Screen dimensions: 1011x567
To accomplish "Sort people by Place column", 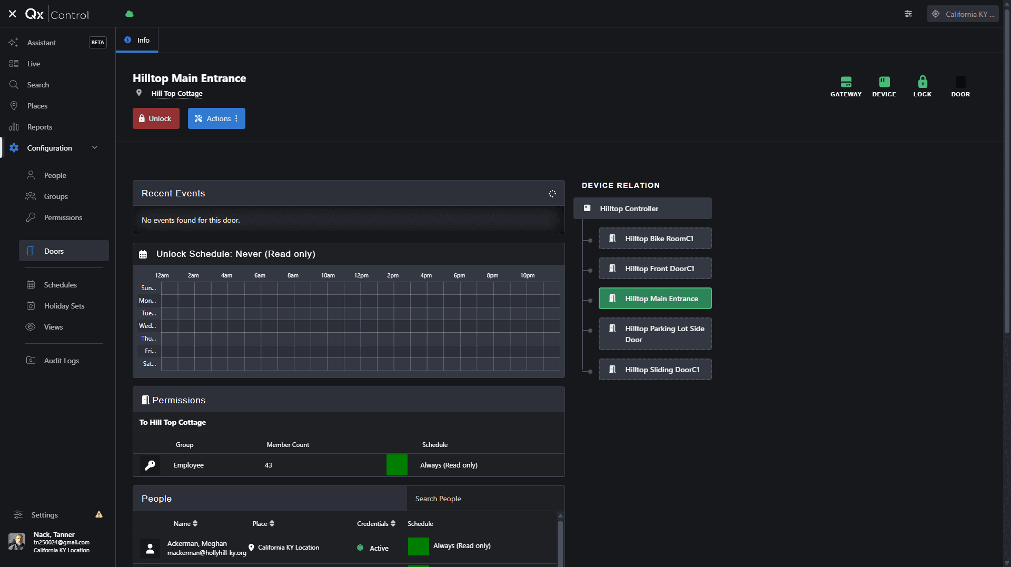I will pos(263,524).
